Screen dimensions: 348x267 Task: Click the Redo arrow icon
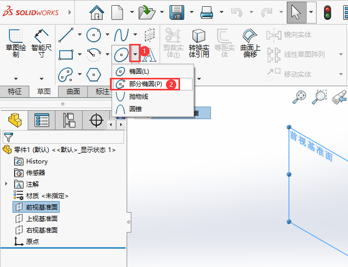(x=266, y=13)
